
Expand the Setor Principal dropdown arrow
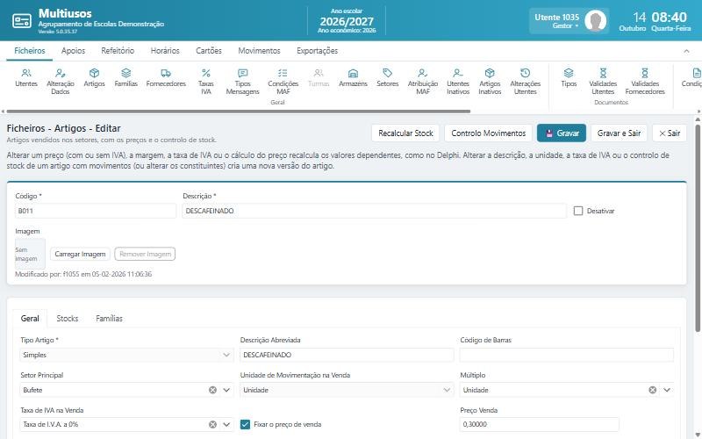pos(226,390)
